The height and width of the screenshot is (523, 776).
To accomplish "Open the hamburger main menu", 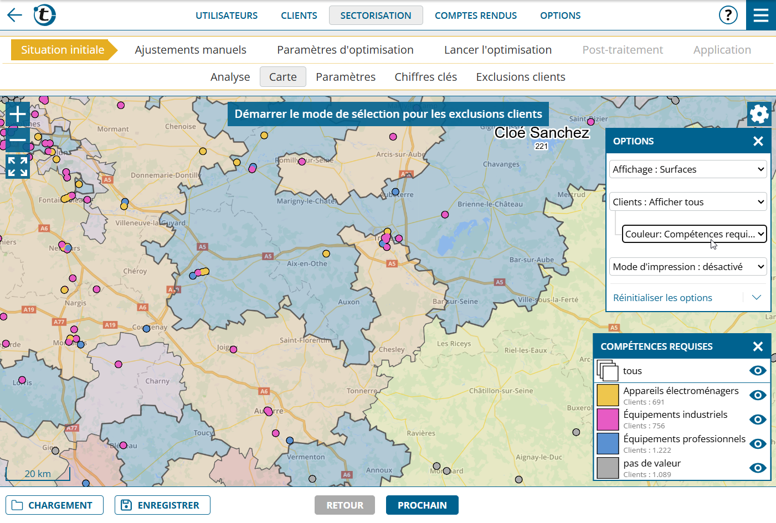I will [x=760, y=15].
